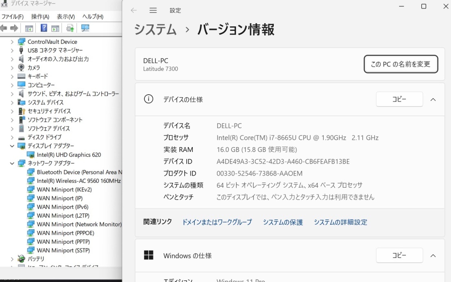Expand the ディスク ドライブ node
Image resolution: width=451 pixels, height=282 pixels.
pyautogui.click(x=12, y=137)
